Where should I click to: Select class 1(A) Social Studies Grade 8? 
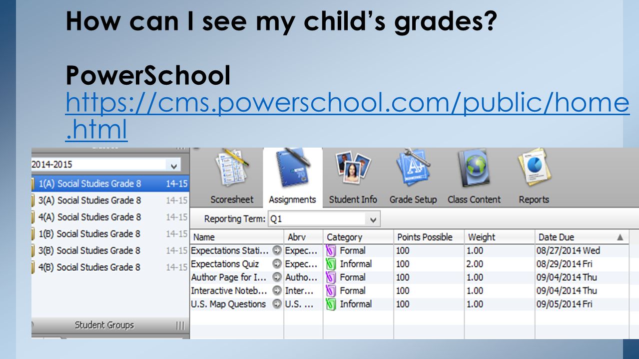(110, 183)
